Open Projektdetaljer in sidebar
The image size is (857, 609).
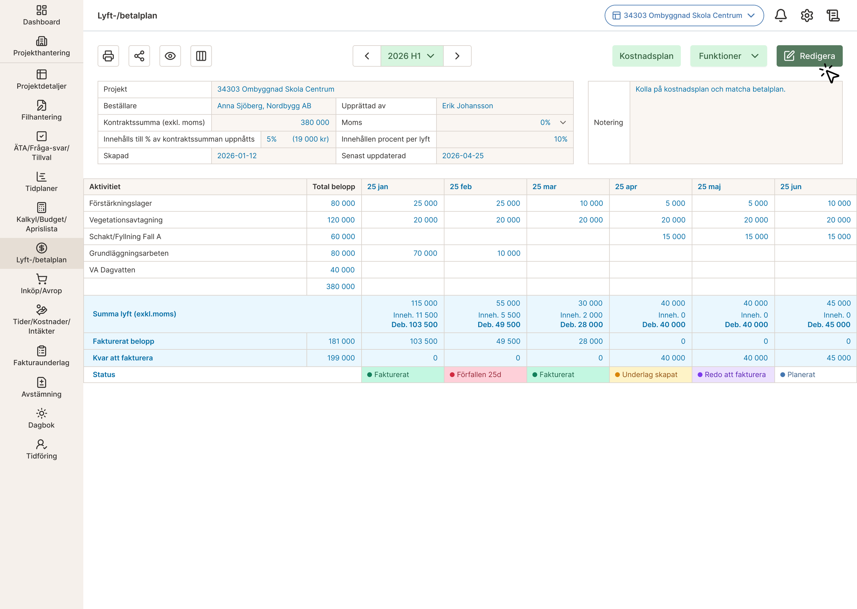tap(41, 79)
